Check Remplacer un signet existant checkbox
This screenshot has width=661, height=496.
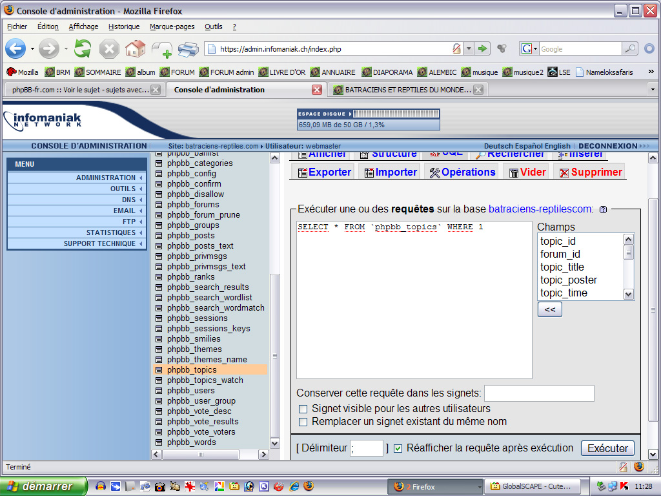coord(303,422)
